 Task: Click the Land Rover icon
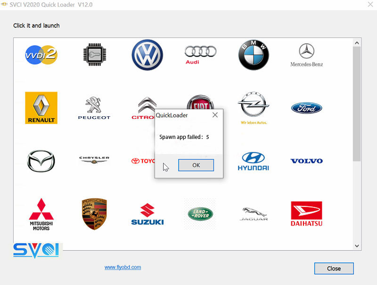click(x=200, y=214)
